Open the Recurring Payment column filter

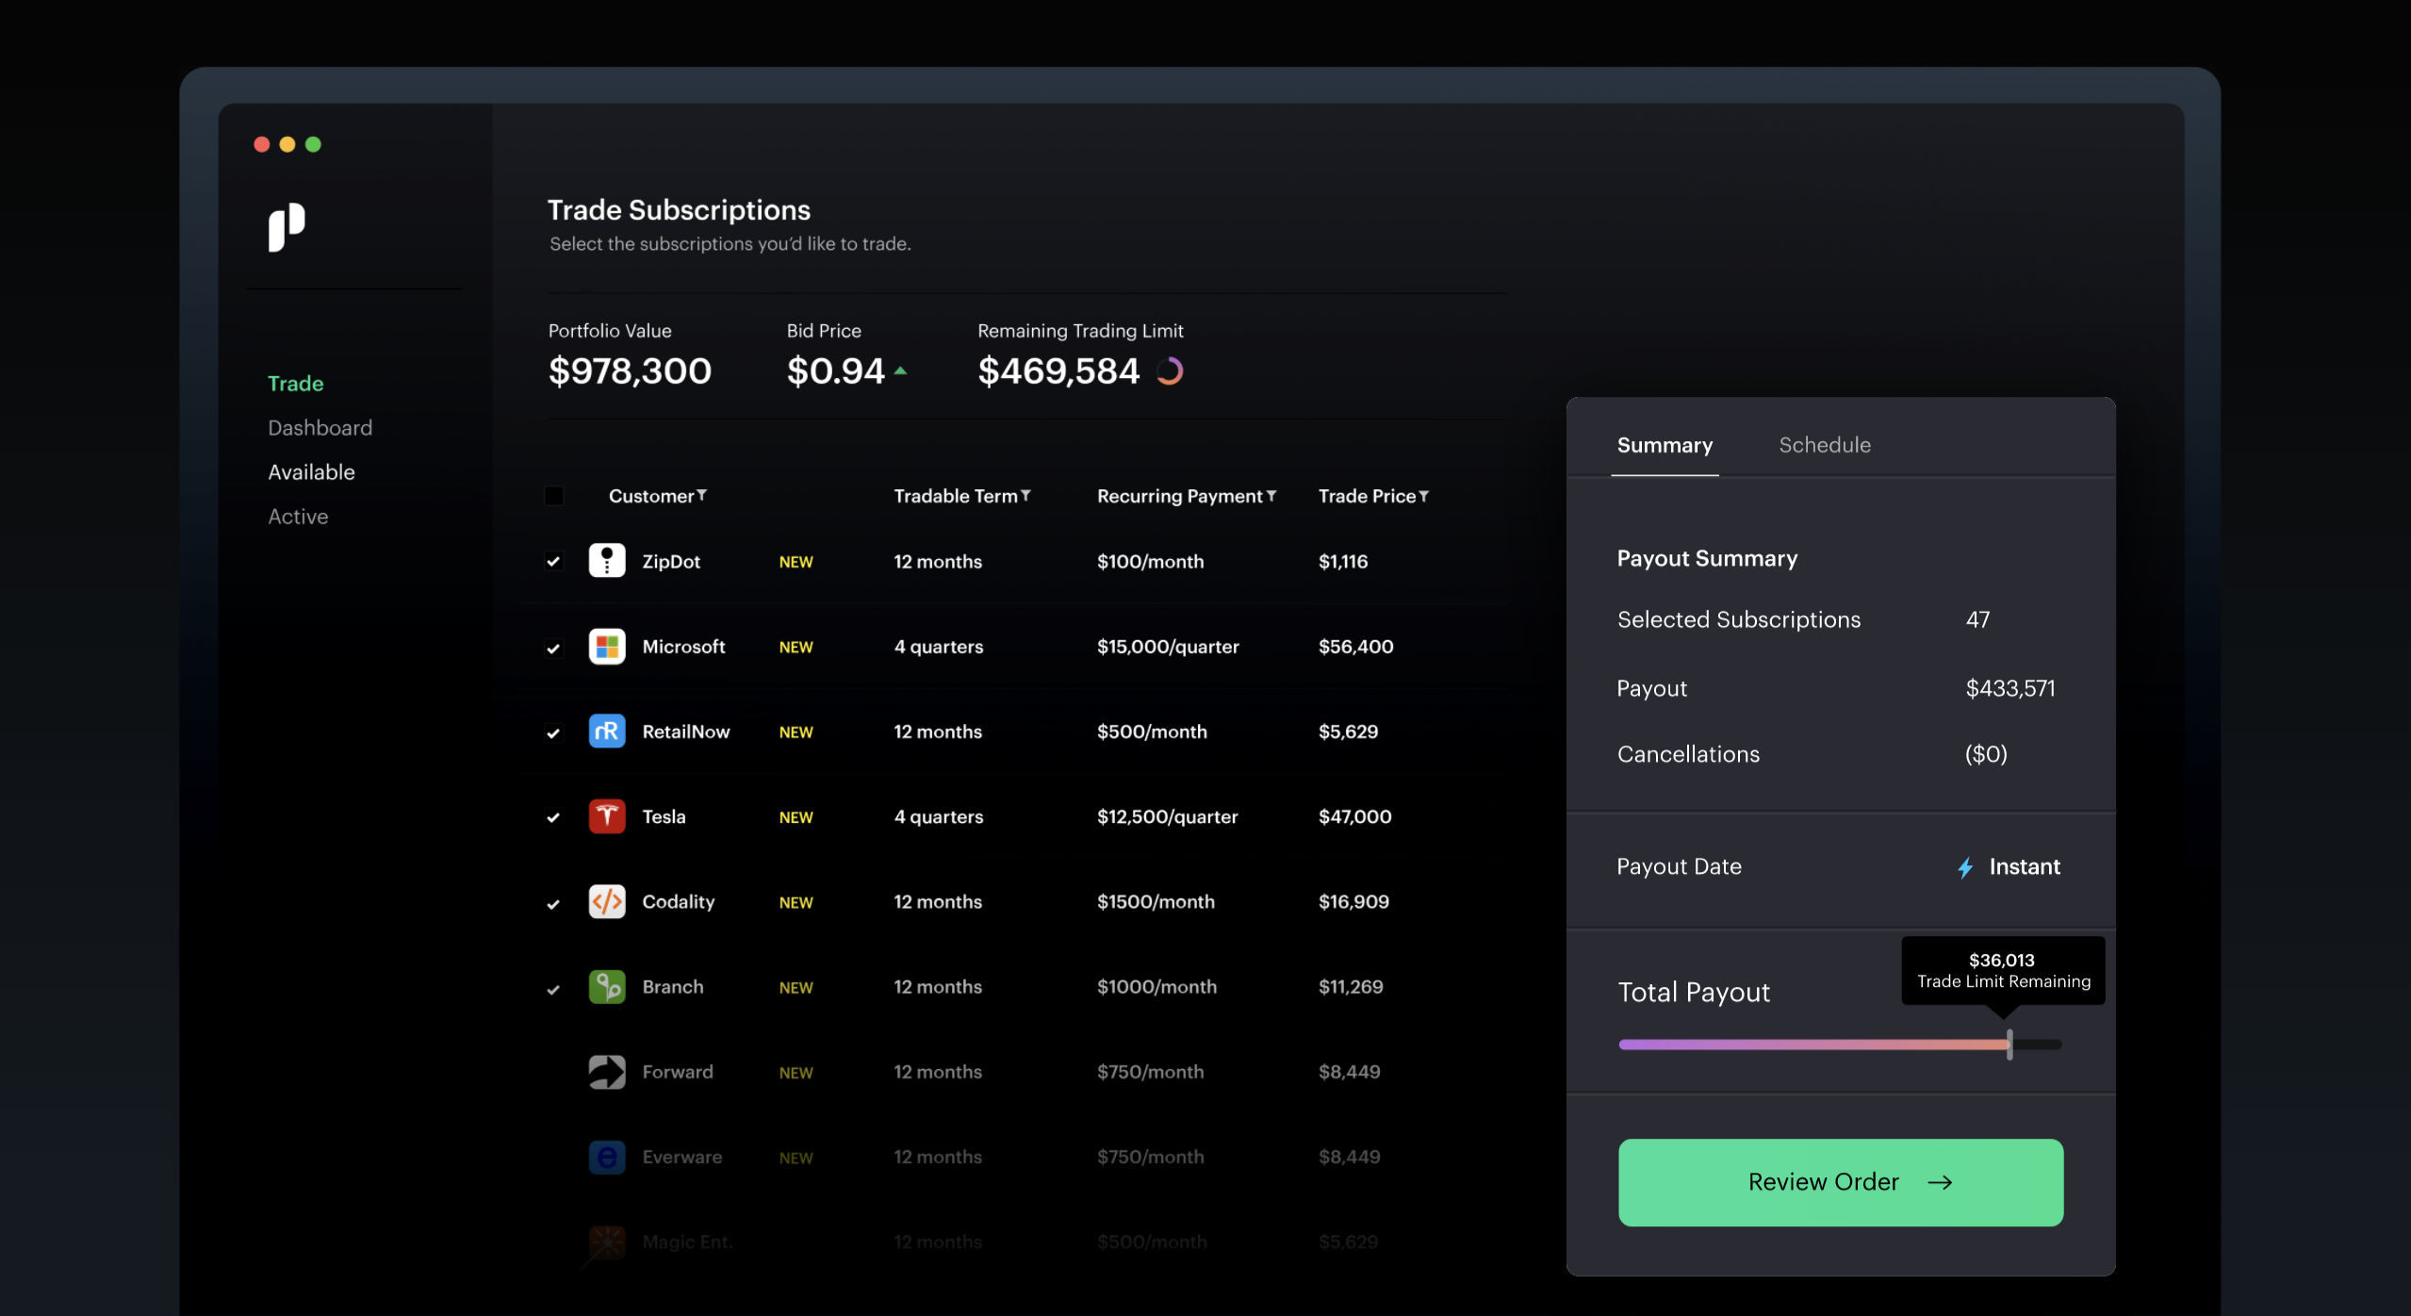coord(1271,495)
